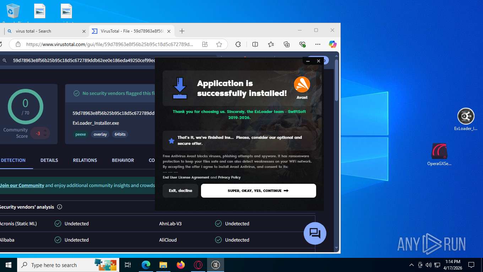This screenshot has height=272, width=483.
Task: Click the overlay tag
Action: (100, 134)
